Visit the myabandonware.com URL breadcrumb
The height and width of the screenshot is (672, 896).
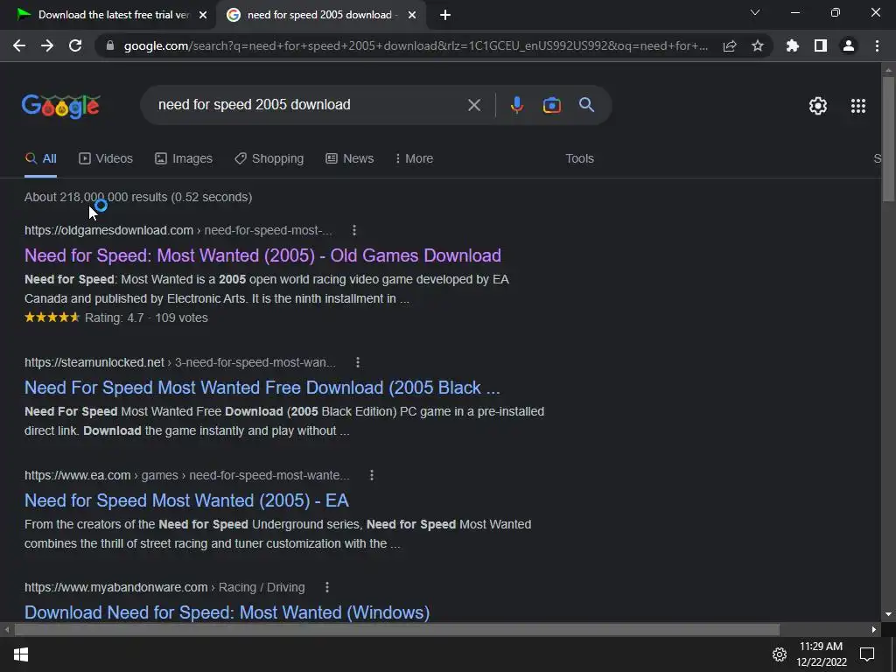[164, 587]
